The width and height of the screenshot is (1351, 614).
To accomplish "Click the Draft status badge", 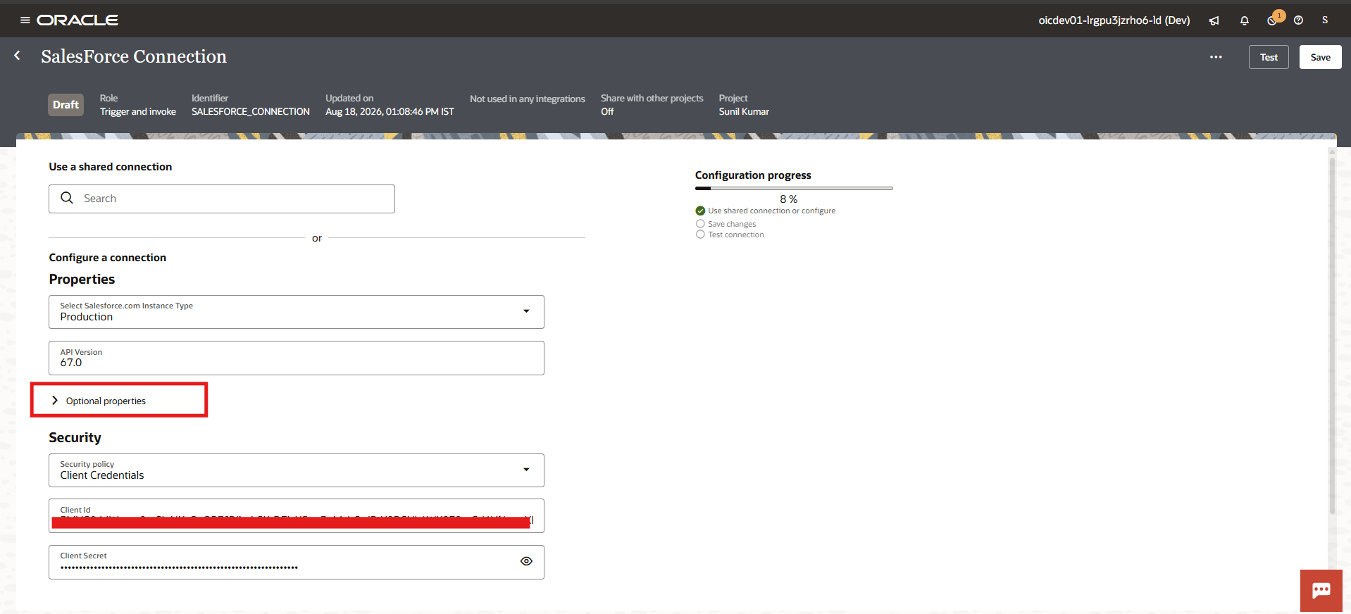I will [66, 105].
